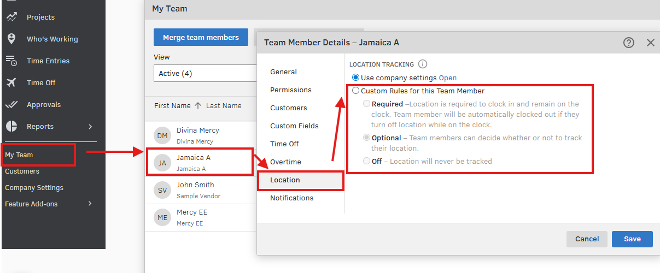Select John Smith in the team list

pos(195,185)
